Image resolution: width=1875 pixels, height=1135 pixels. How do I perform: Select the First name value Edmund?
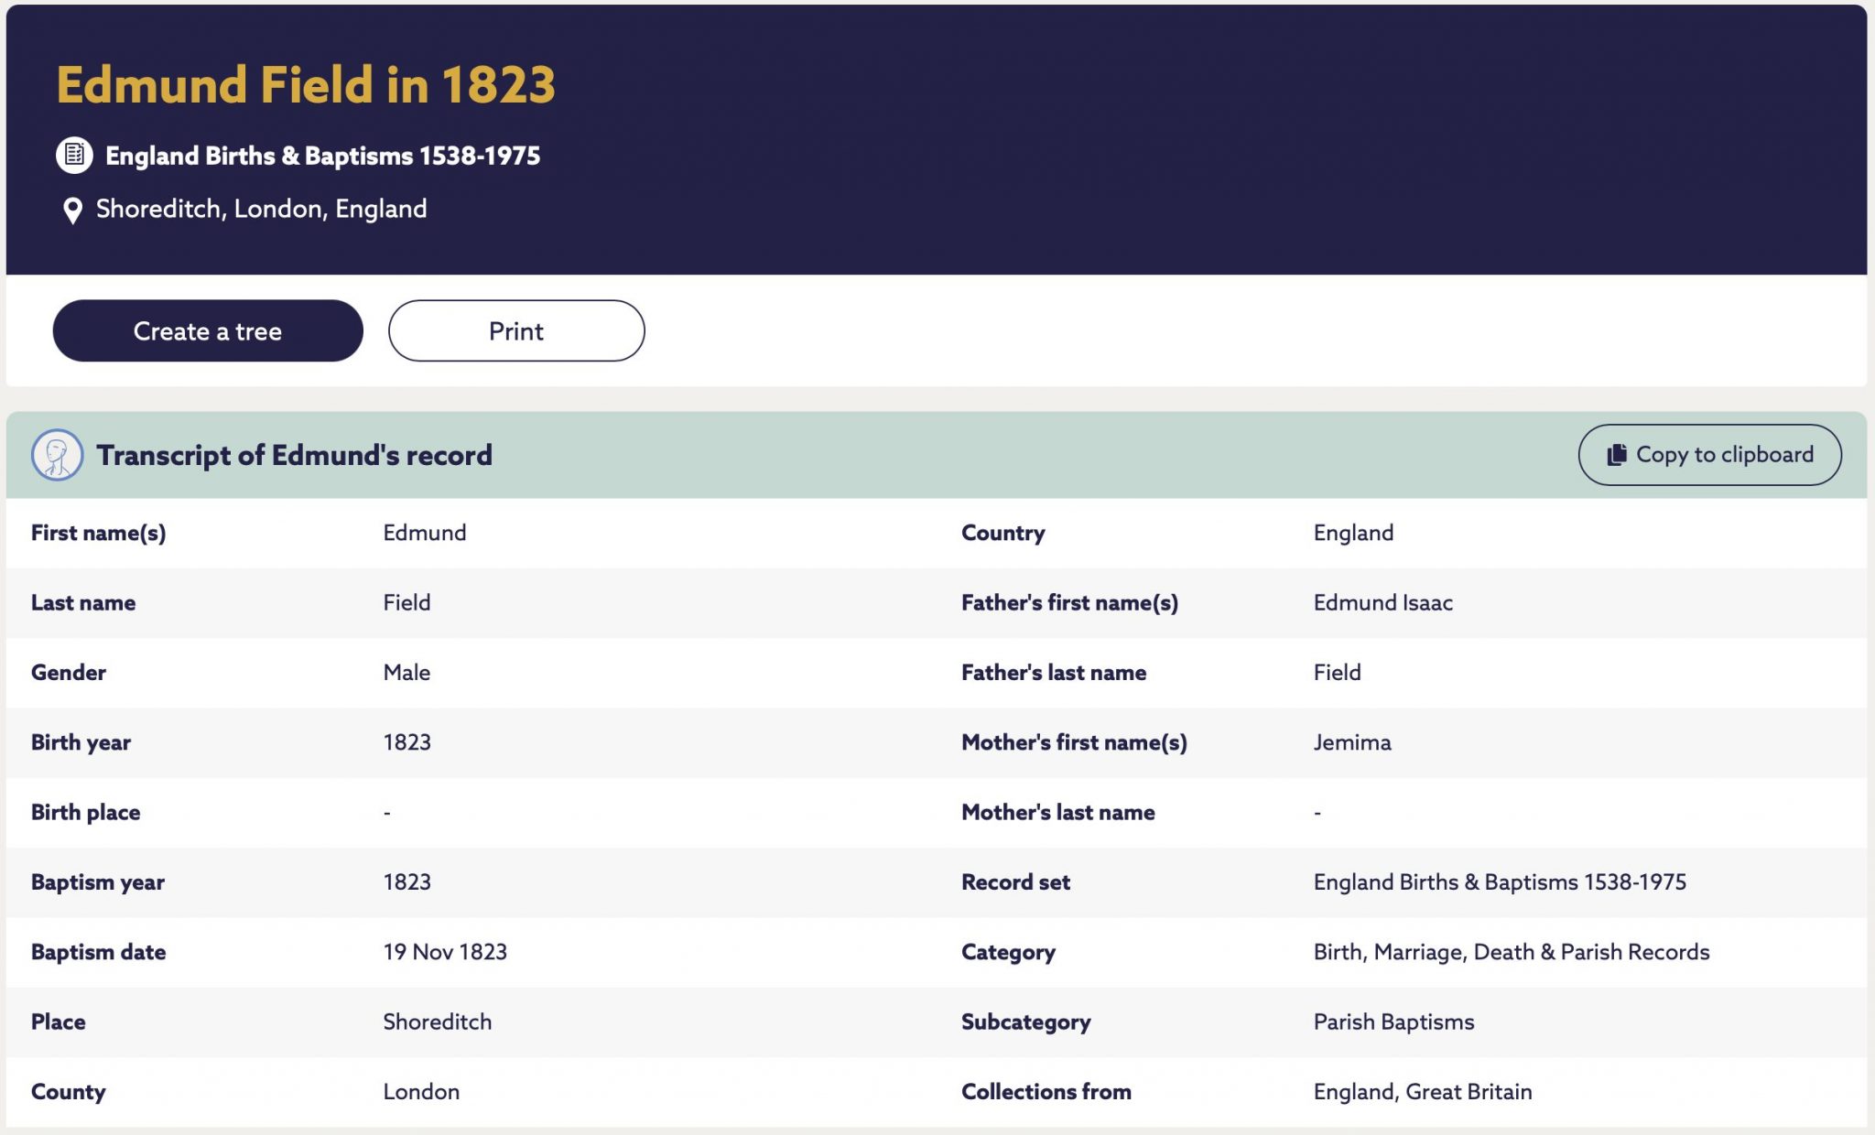tap(425, 533)
